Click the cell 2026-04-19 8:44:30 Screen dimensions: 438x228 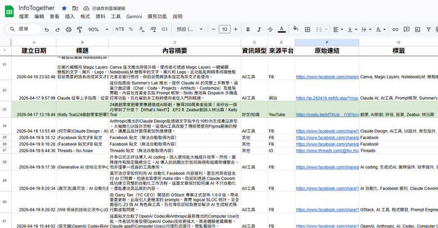pyautogui.click(x=34, y=151)
